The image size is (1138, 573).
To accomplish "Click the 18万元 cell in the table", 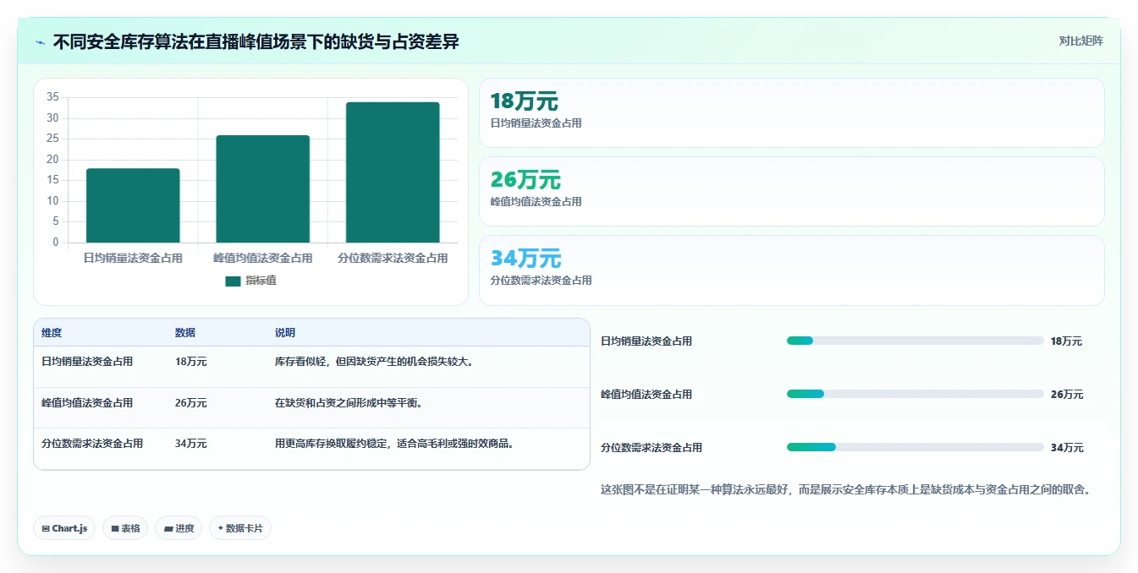I will click(x=191, y=362).
